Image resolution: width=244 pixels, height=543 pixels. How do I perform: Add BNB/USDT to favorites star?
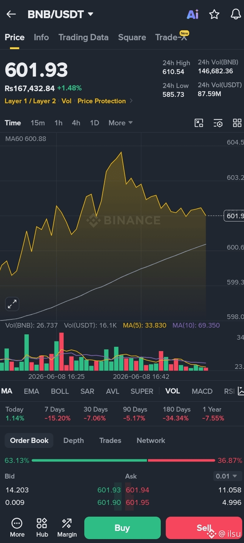pyautogui.click(x=214, y=14)
